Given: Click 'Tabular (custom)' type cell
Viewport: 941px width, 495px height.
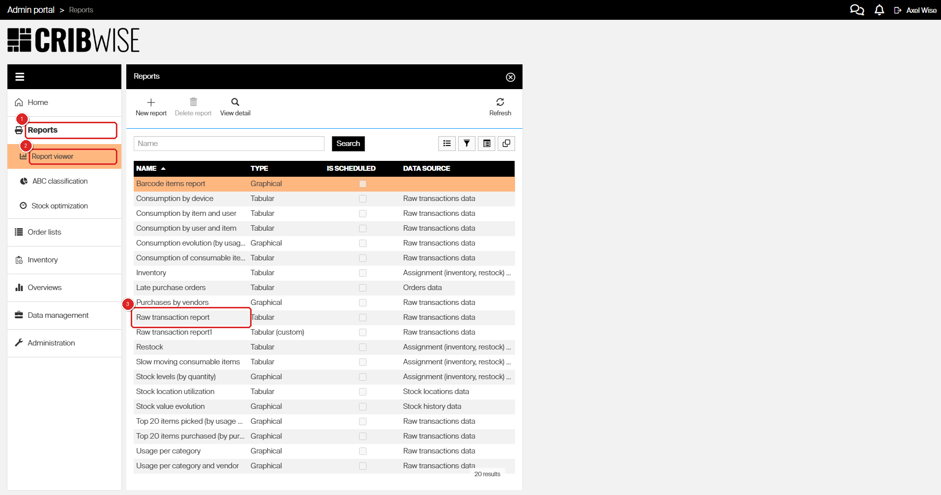Looking at the screenshot, I should point(277,332).
